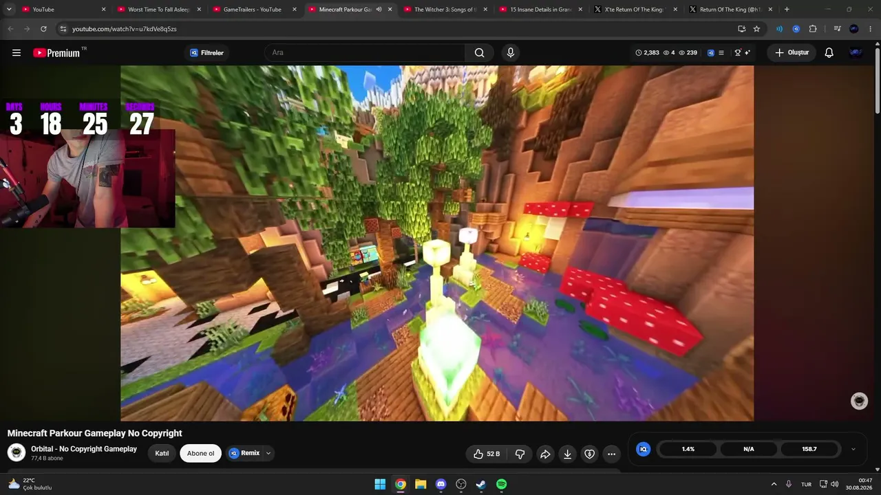Image resolution: width=881 pixels, height=495 pixels.
Task: Open the Chrome extensions puzzle menu
Action: [813, 29]
